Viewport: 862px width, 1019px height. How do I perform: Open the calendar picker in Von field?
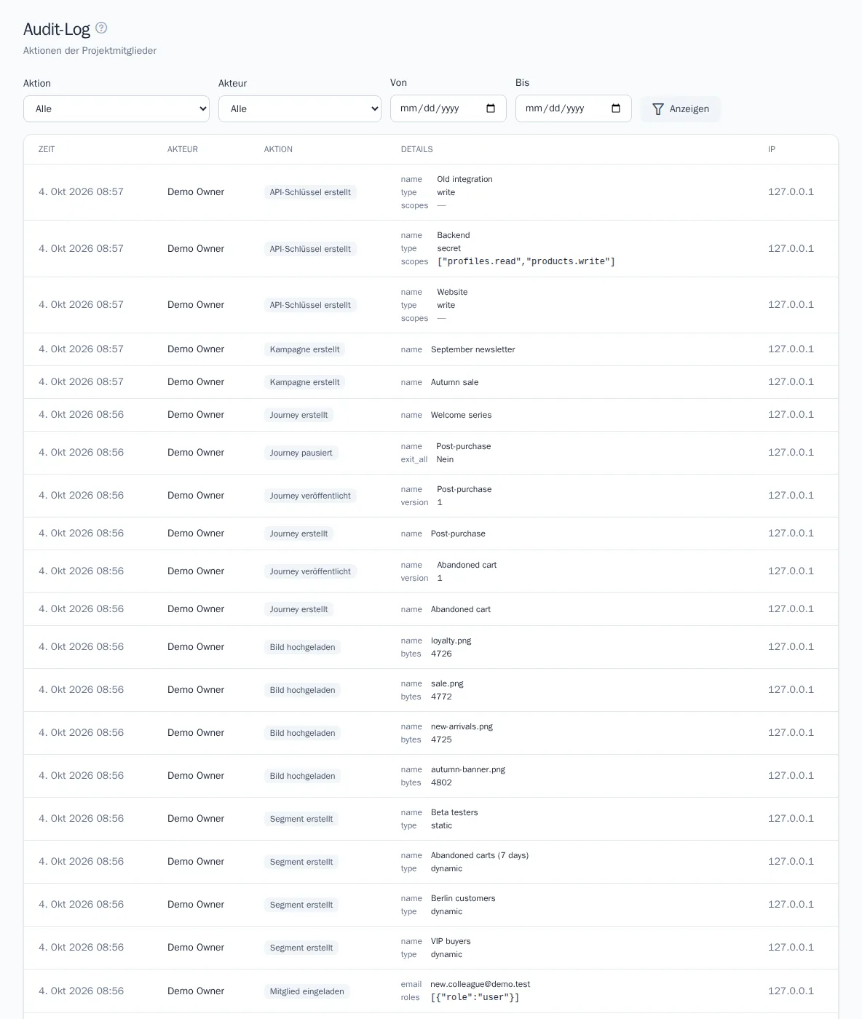[x=491, y=108]
